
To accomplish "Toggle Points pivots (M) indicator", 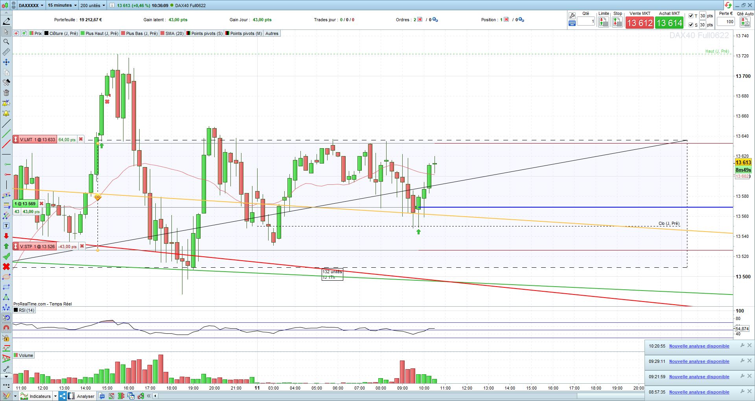I will coord(243,33).
